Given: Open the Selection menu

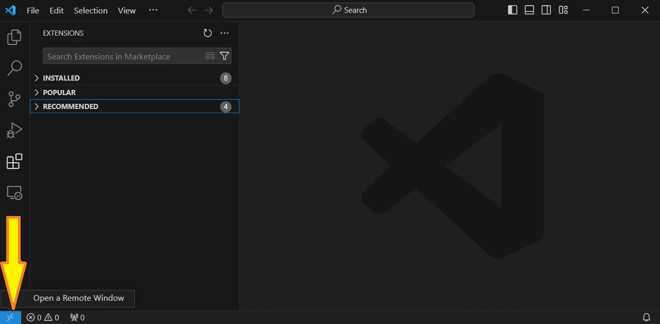Looking at the screenshot, I should [x=90, y=10].
